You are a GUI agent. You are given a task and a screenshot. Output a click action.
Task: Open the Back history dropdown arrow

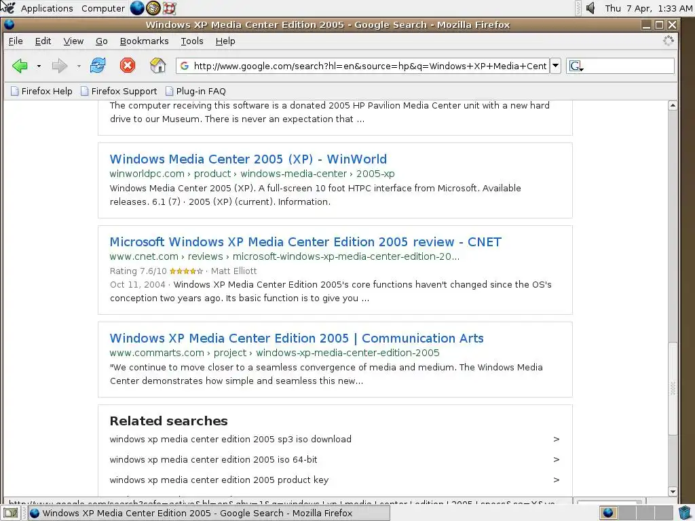(x=39, y=66)
